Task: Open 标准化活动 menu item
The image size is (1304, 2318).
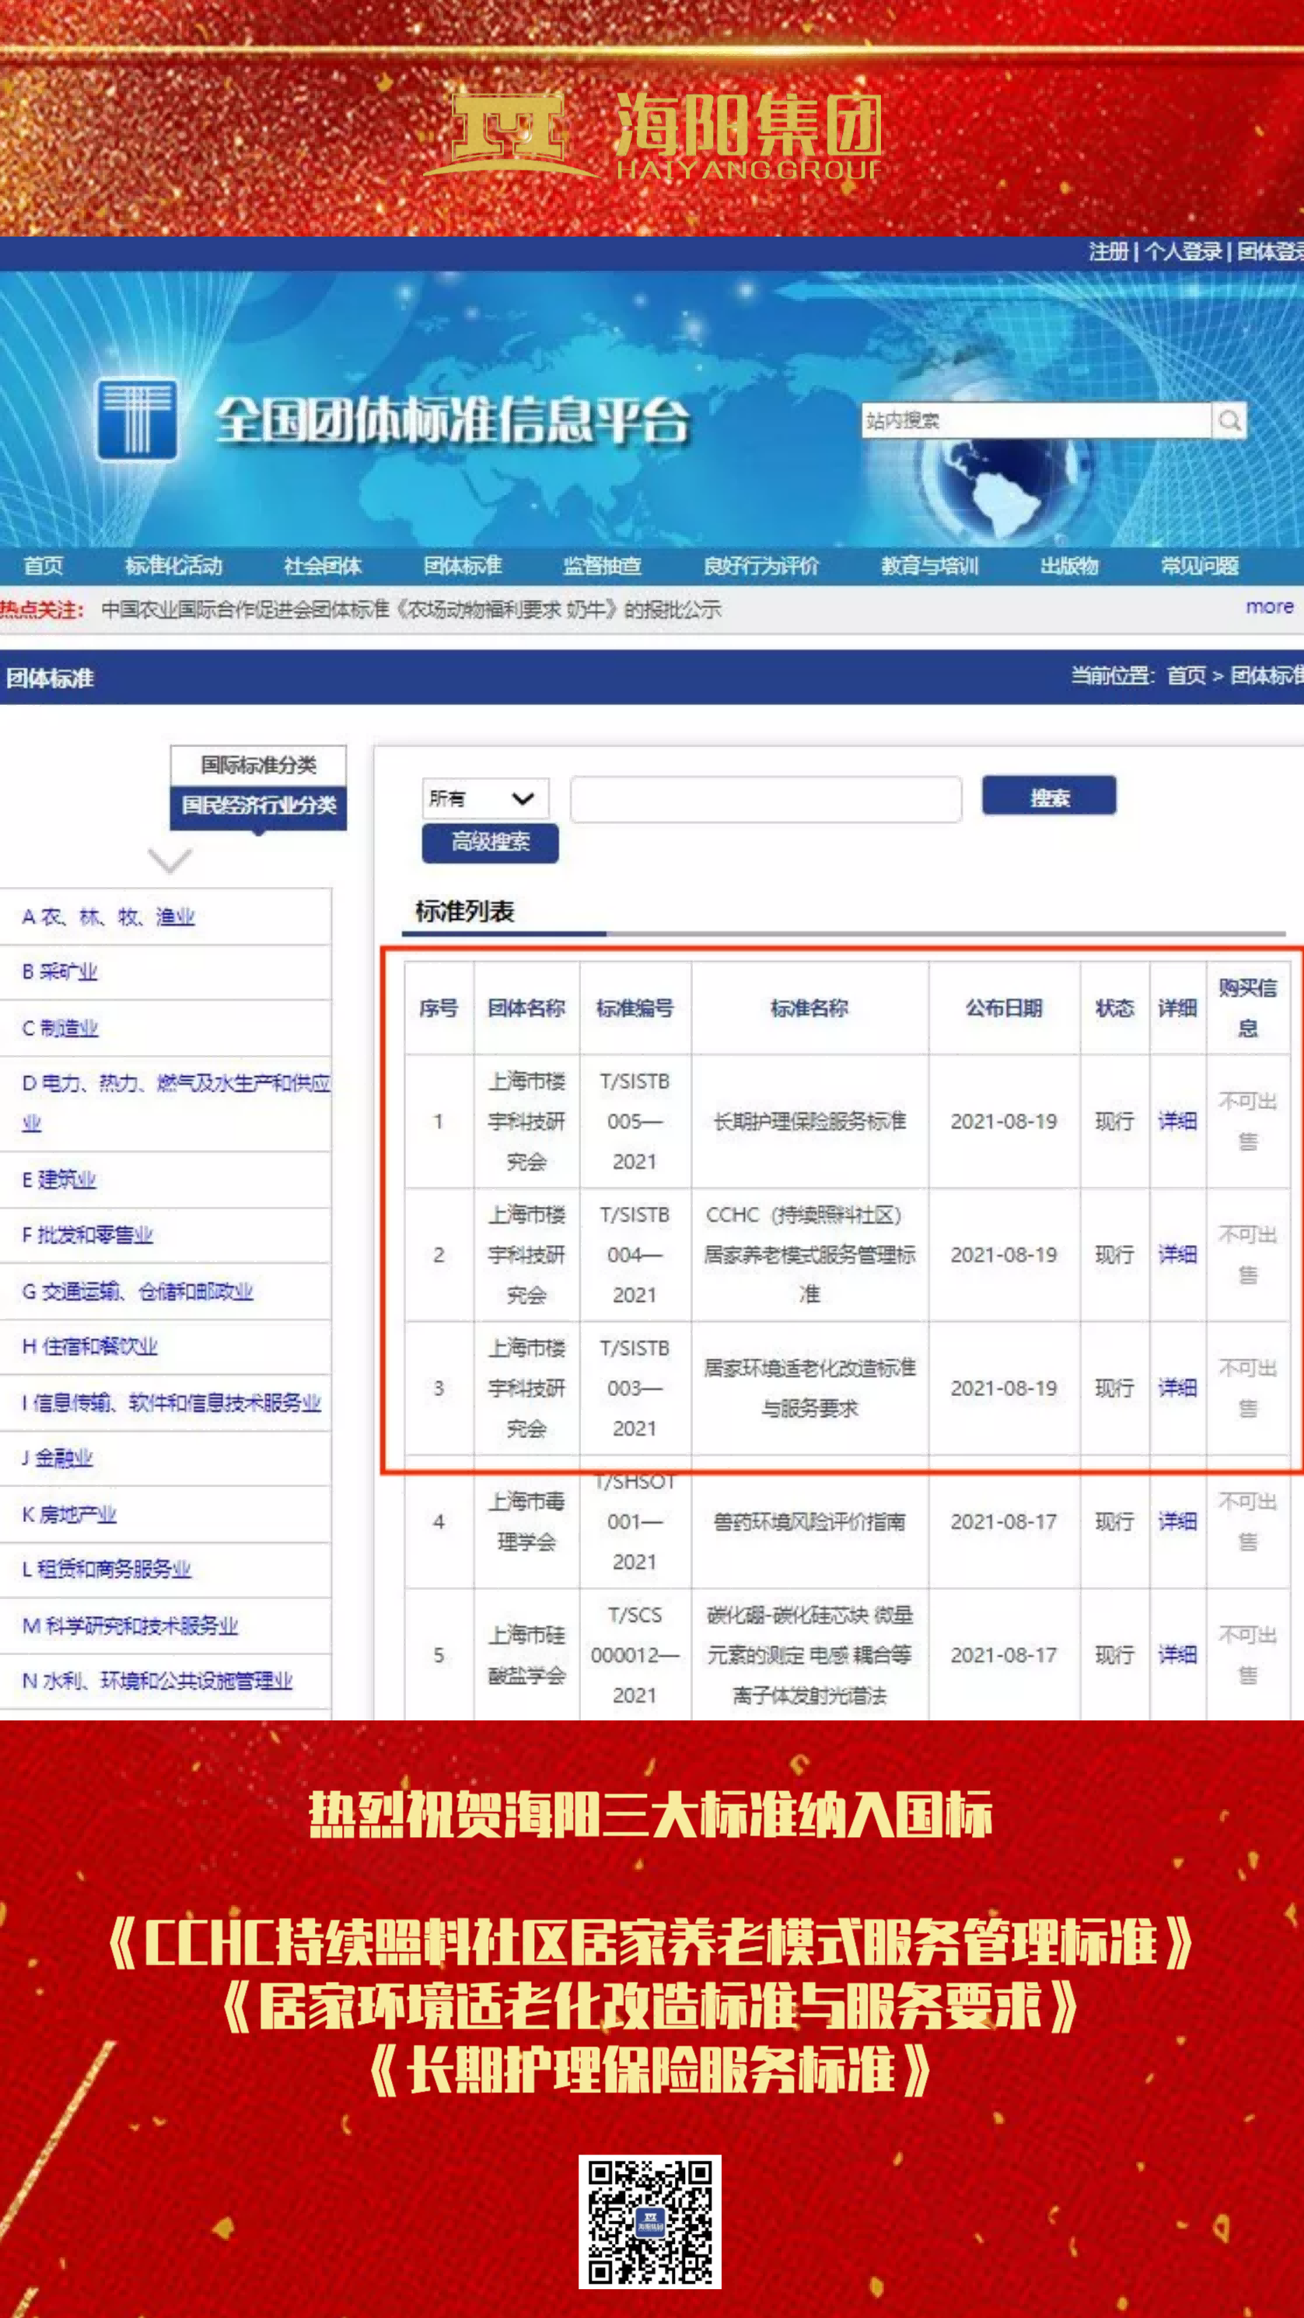Action: [173, 566]
